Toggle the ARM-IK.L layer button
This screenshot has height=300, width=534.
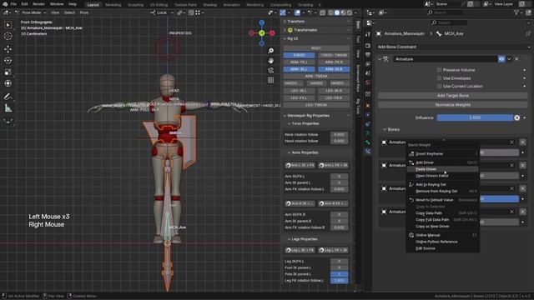(x=299, y=69)
